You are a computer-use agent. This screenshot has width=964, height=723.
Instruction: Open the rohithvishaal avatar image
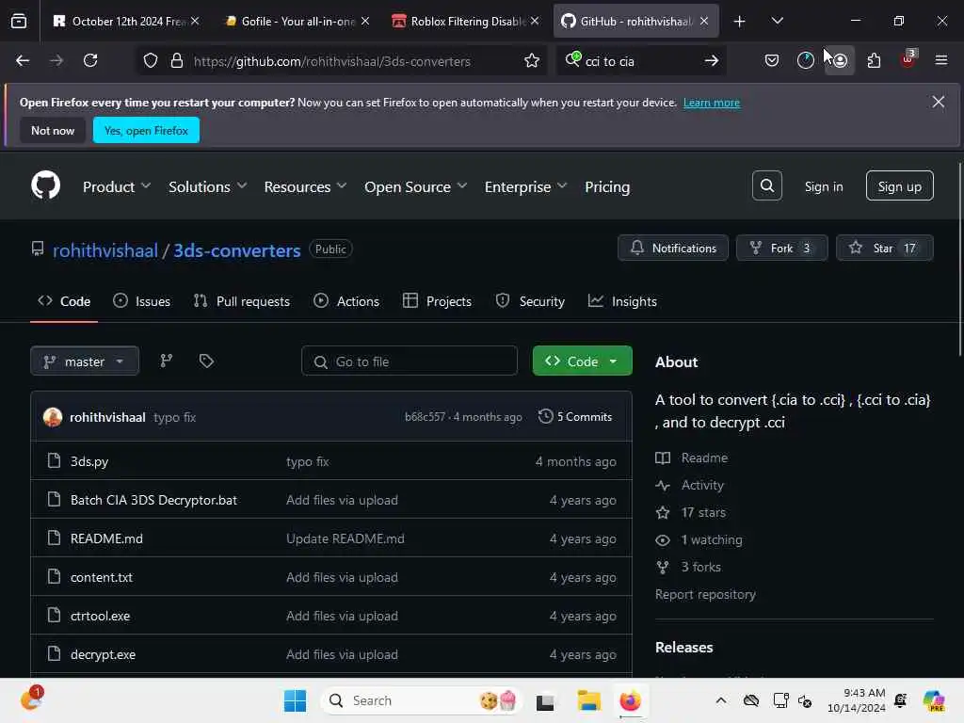(x=53, y=417)
